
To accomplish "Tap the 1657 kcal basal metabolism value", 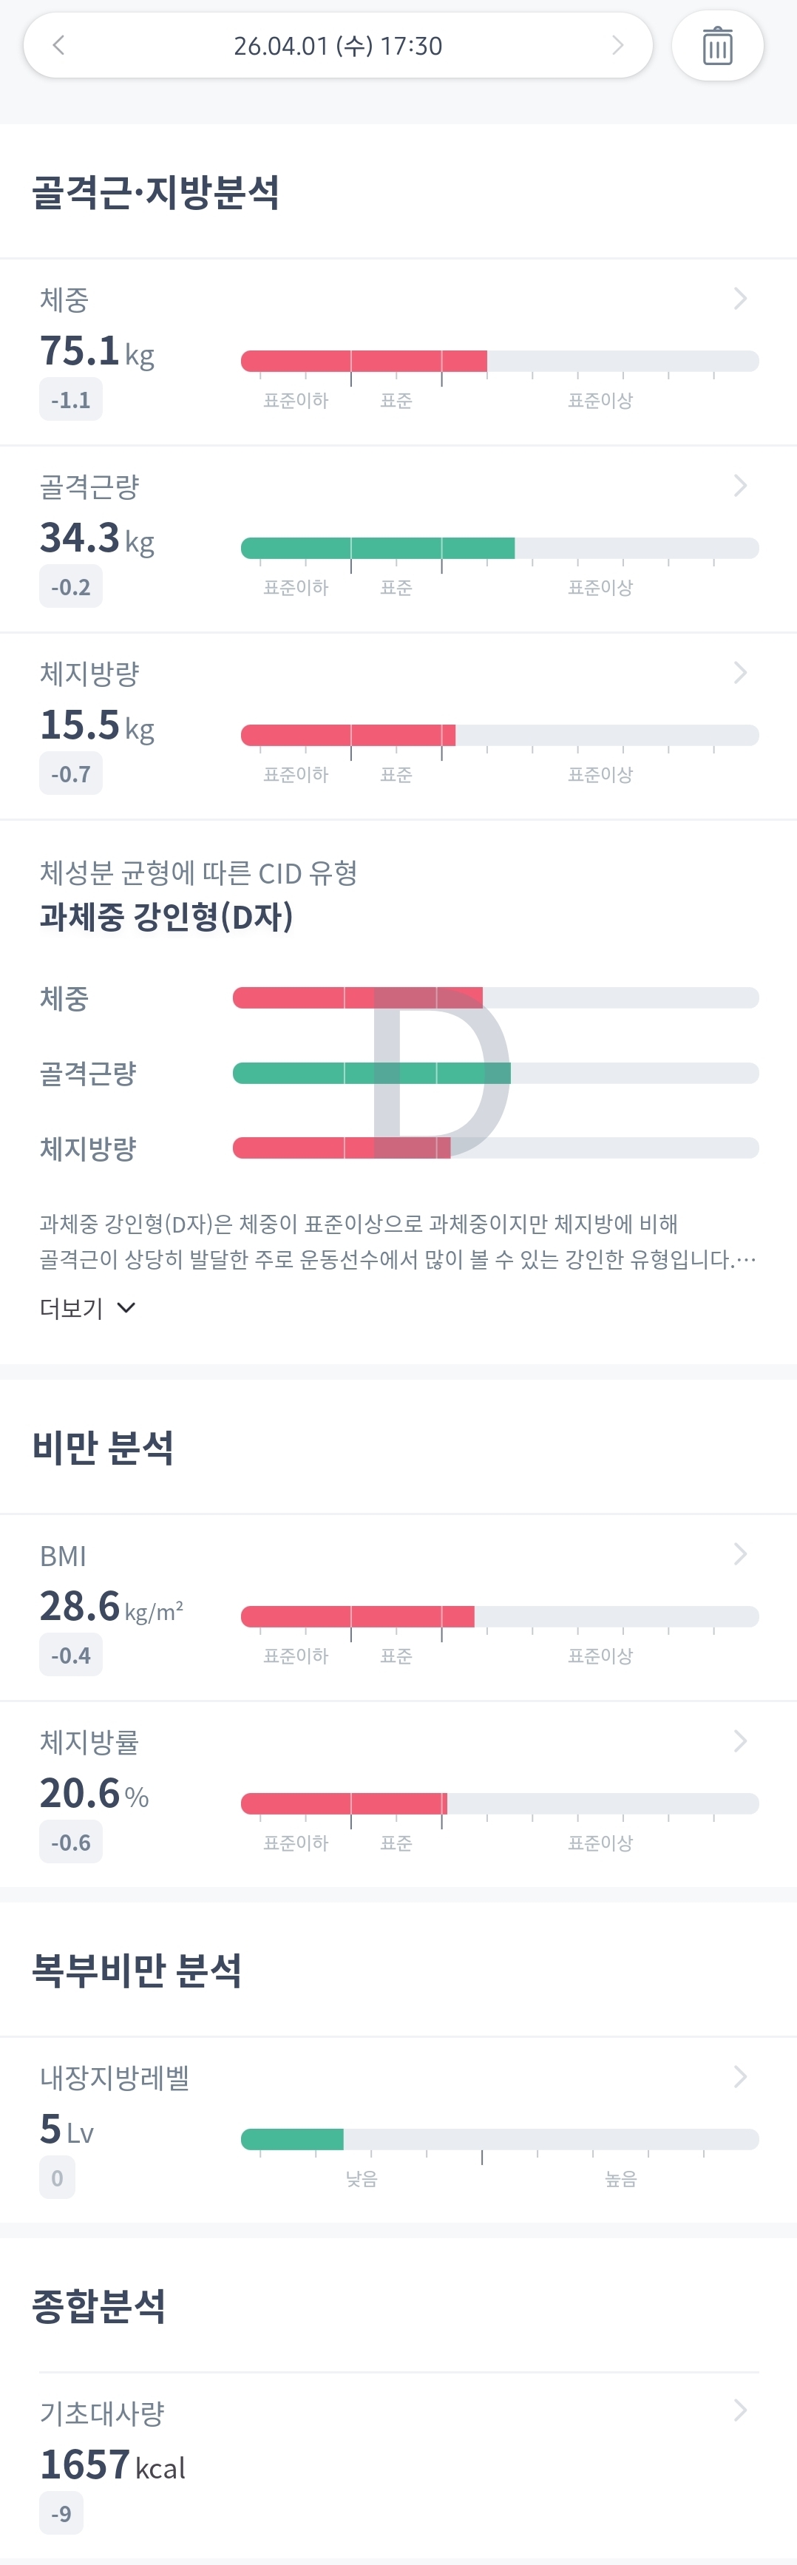I will click(112, 2464).
